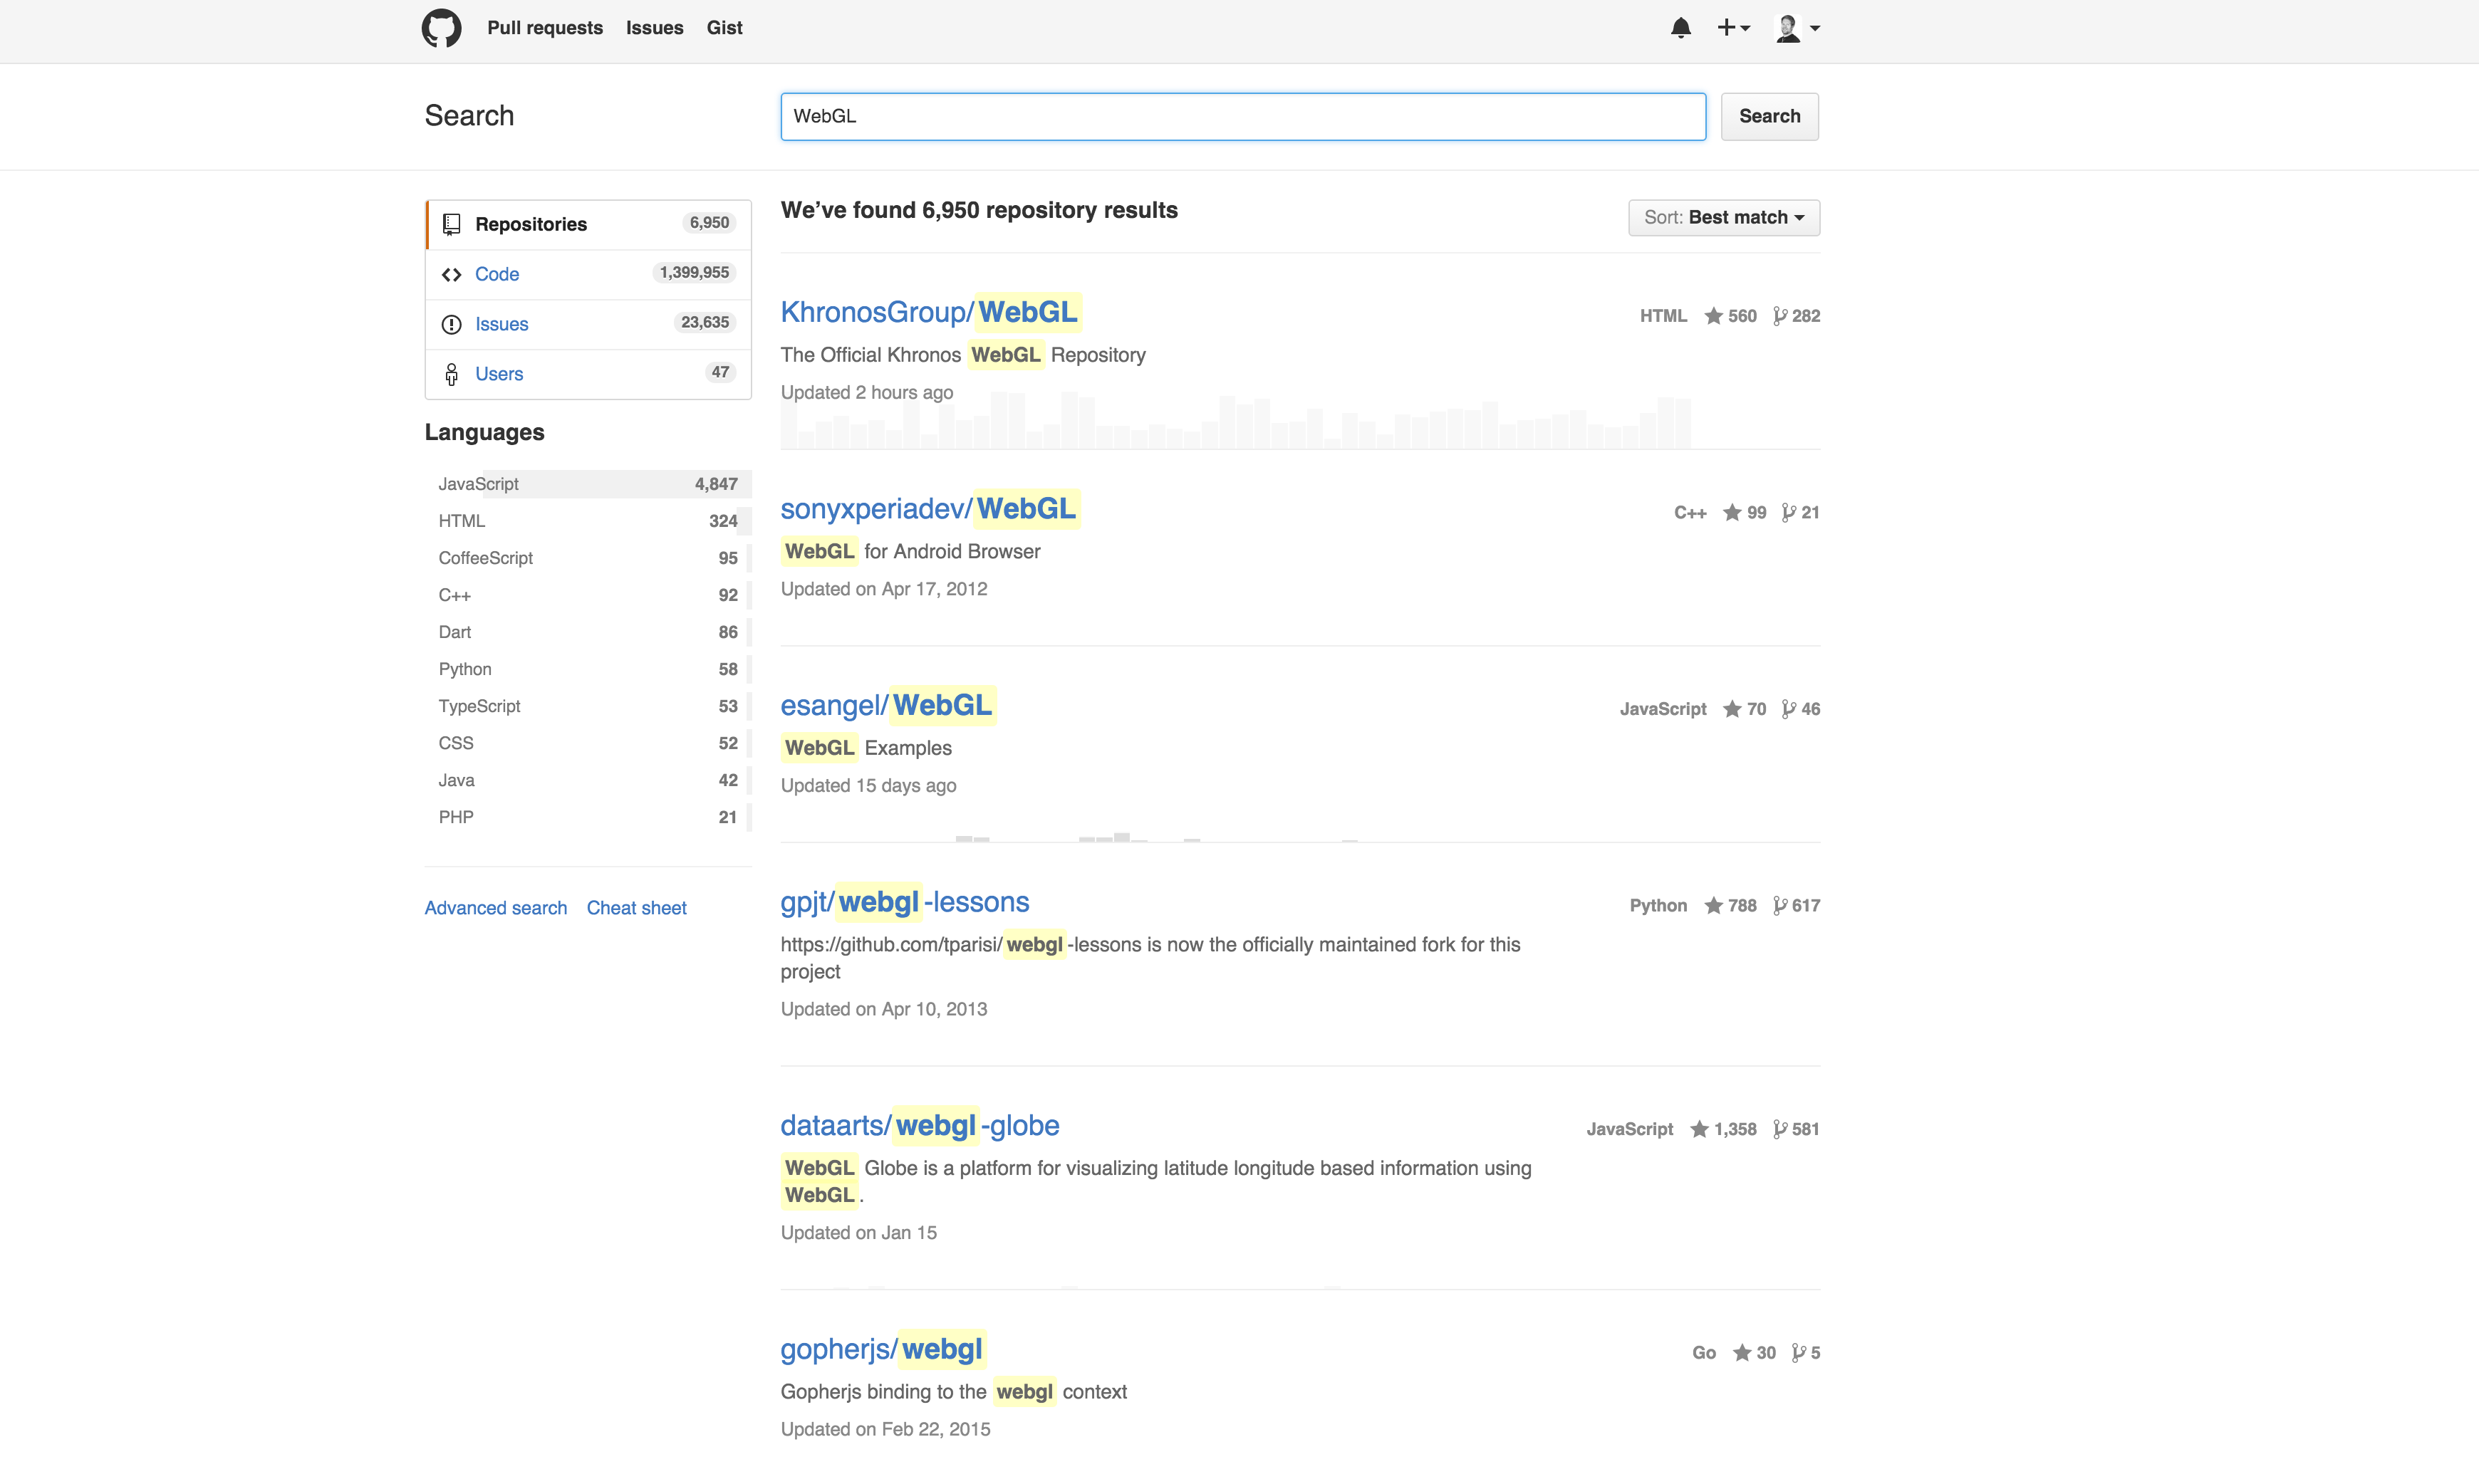Open the plus create-new dropdown
Screen dimensions: 2479x1484
click(x=1732, y=28)
